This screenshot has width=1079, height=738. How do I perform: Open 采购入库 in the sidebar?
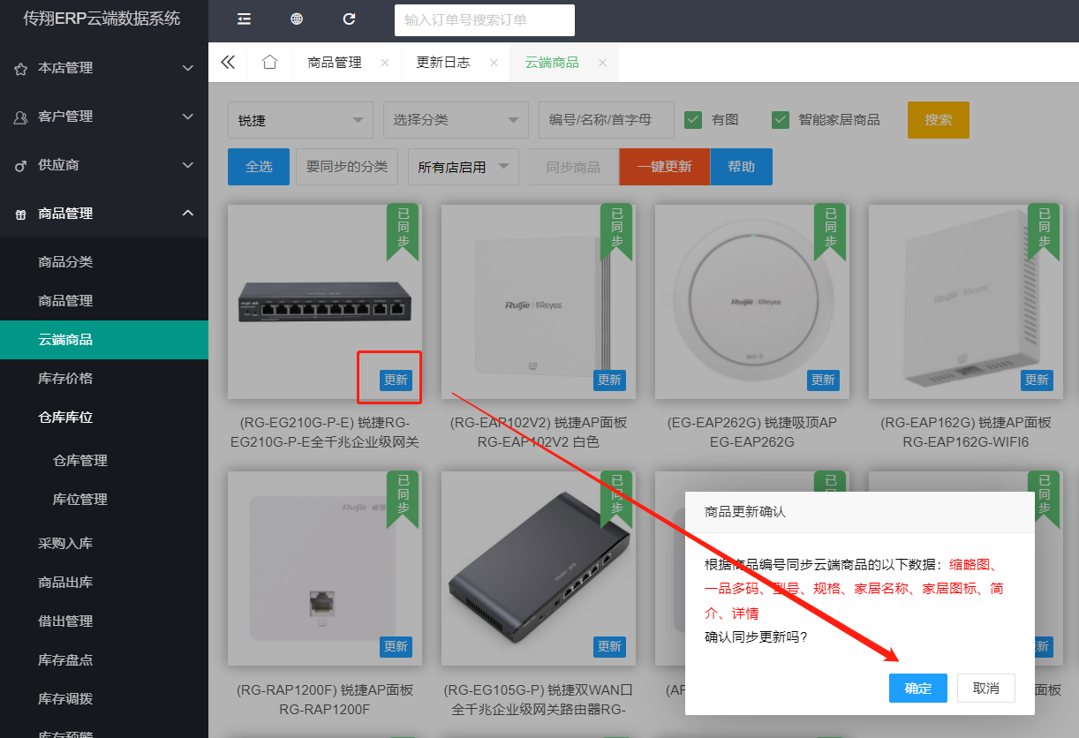click(x=104, y=544)
